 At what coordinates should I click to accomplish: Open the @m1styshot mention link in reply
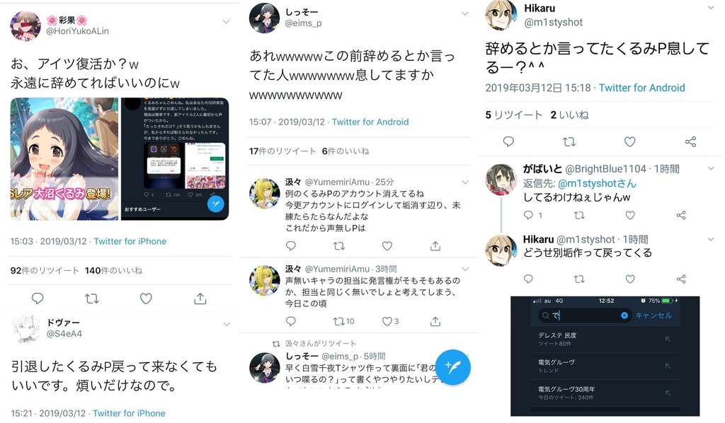597,183
